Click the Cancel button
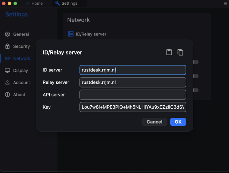Viewport: 229px width, 173px height. point(154,122)
